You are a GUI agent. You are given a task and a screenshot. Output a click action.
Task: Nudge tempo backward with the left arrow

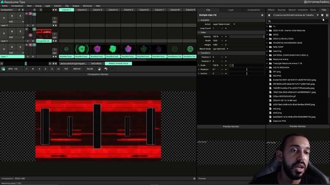click(x=39, y=69)
